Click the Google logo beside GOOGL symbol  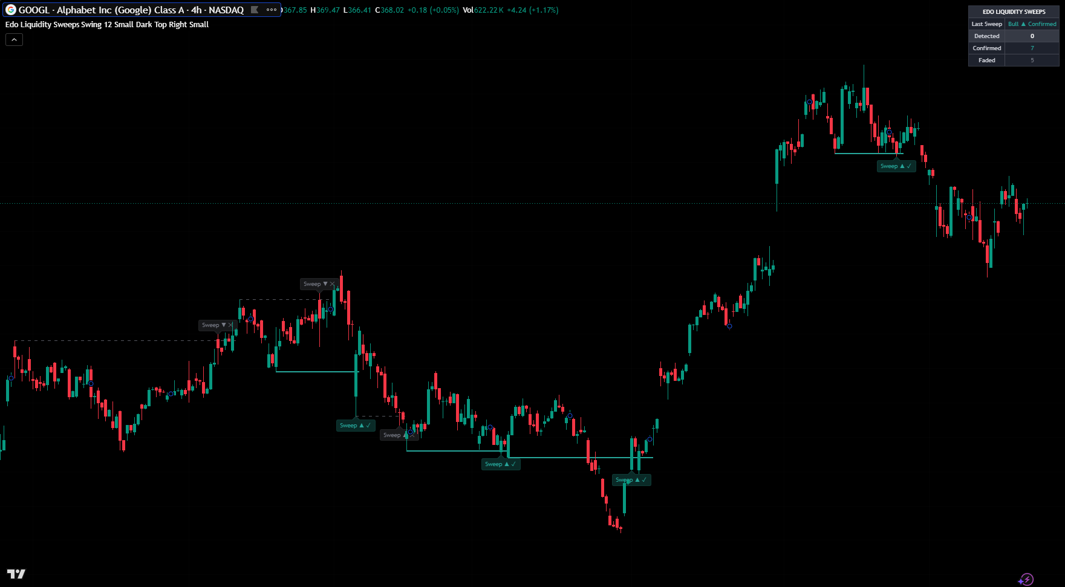point(10,10)
